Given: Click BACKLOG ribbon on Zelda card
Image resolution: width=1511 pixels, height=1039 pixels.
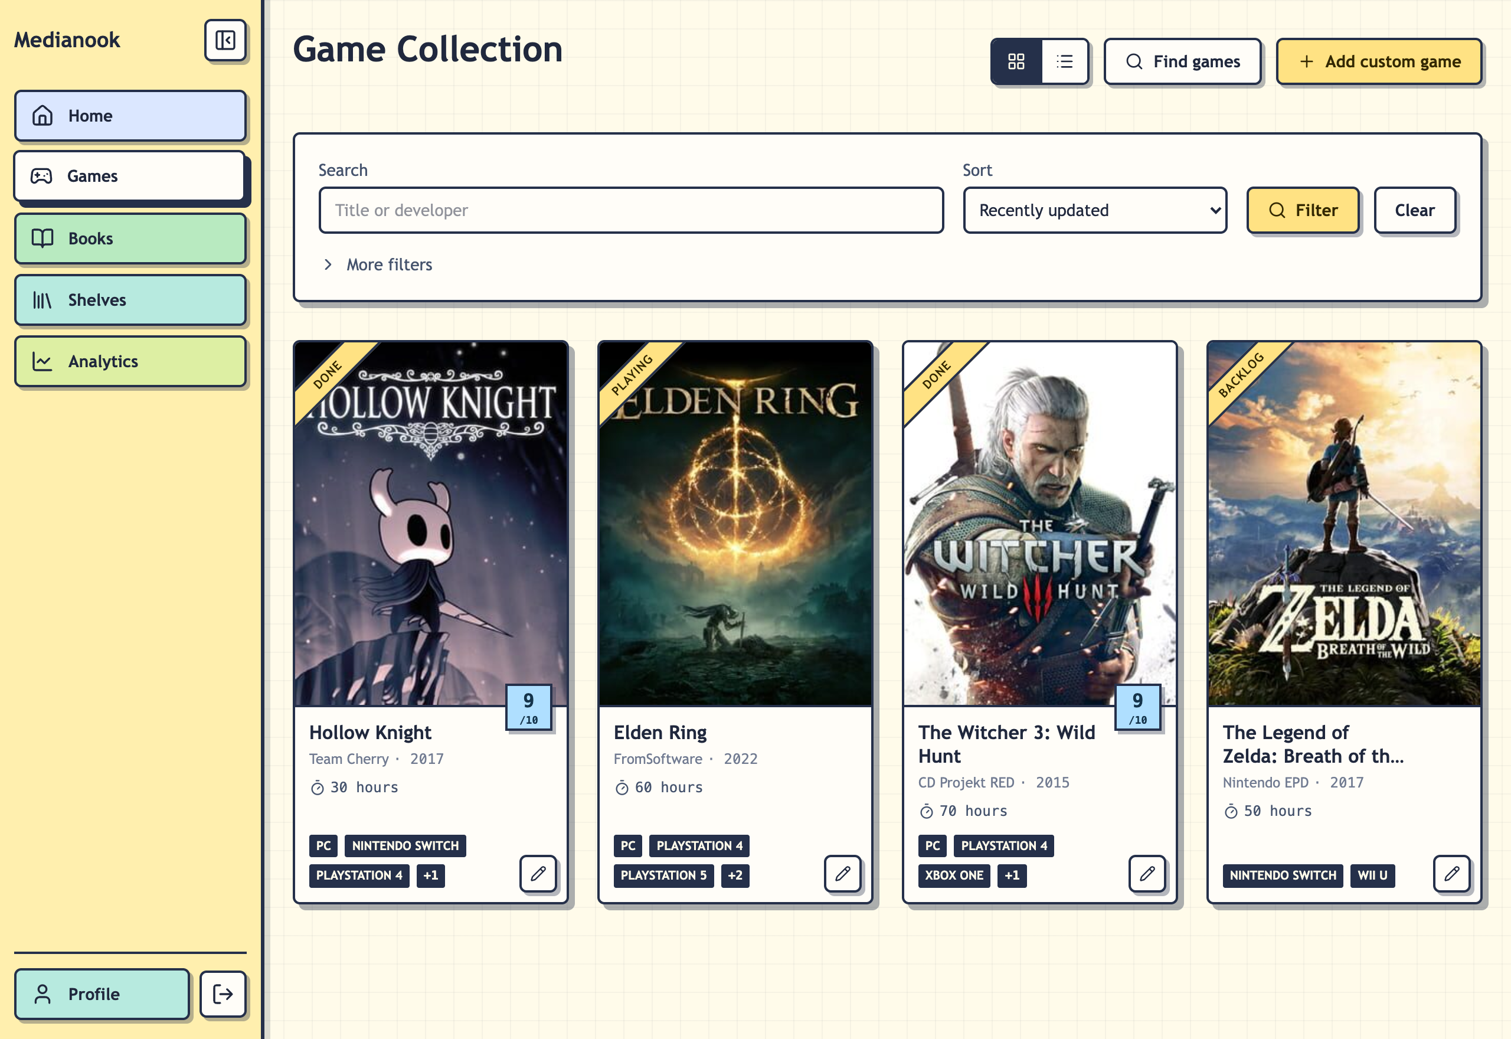Looking at the screenshot, I should [x=1241, y=375].
